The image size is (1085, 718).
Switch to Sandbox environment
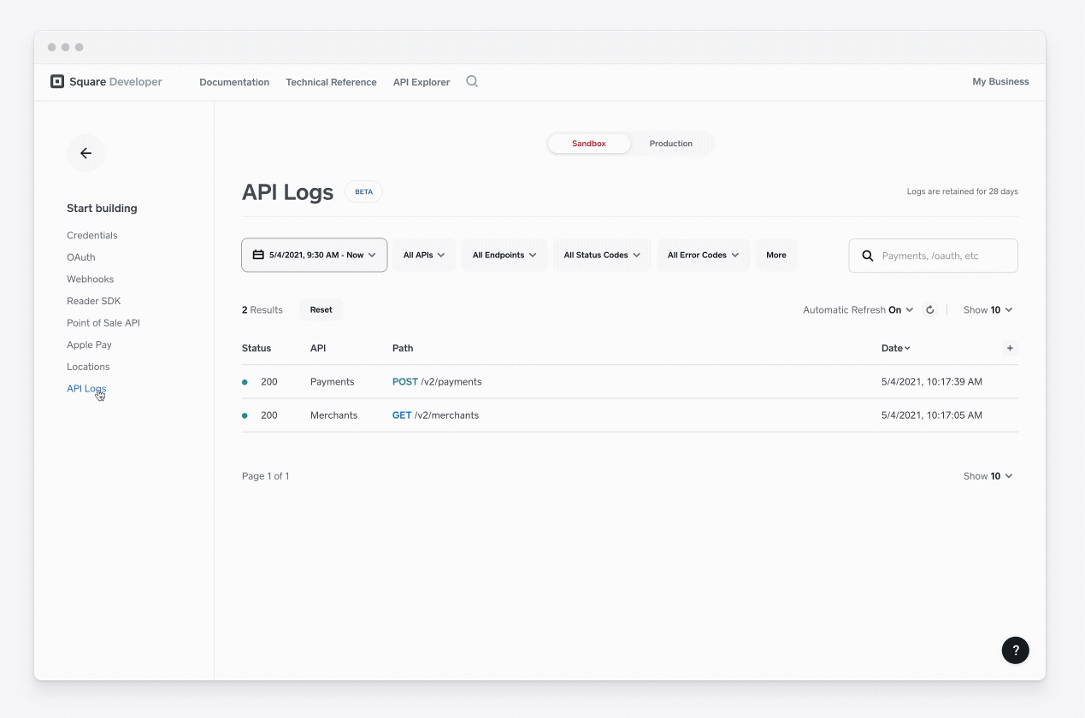coord(589,144)
